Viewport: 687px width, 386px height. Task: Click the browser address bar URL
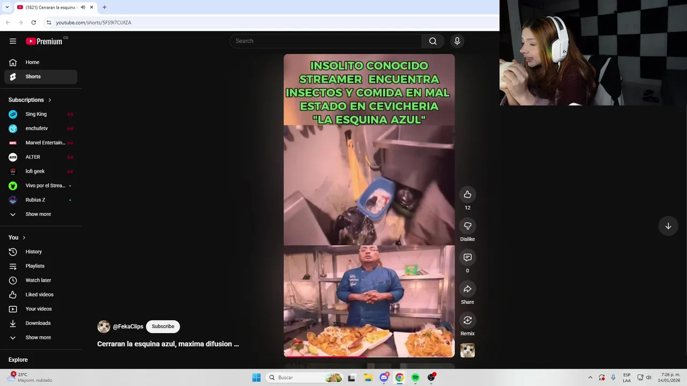click(93, 23)
